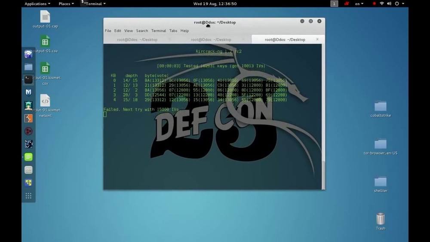Click the 'KB depth byte(vote)' header row
The height and width of the screenshot is (242, 430).
[140, 75]
